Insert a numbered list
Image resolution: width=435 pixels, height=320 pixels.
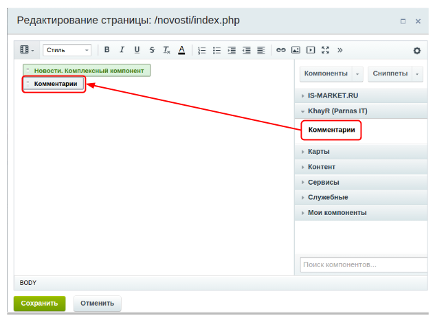point(201,50)
